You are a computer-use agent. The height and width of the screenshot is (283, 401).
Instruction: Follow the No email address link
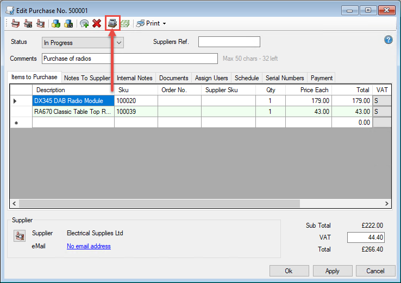89,246
